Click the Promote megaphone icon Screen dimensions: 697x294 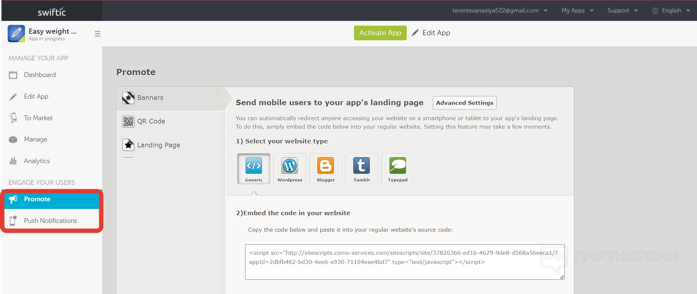click(13, 199)
